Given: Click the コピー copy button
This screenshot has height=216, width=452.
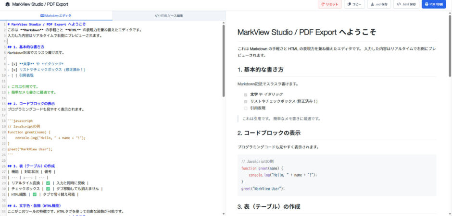Looking at the screenshot, I should pos(354,4).
